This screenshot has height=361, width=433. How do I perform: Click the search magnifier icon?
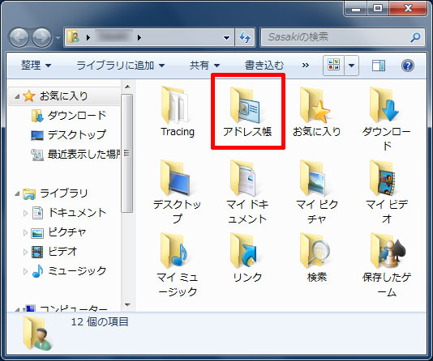415,37
